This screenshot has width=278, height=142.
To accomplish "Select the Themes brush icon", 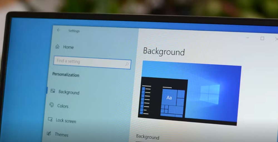I will (x=49, y=133).
